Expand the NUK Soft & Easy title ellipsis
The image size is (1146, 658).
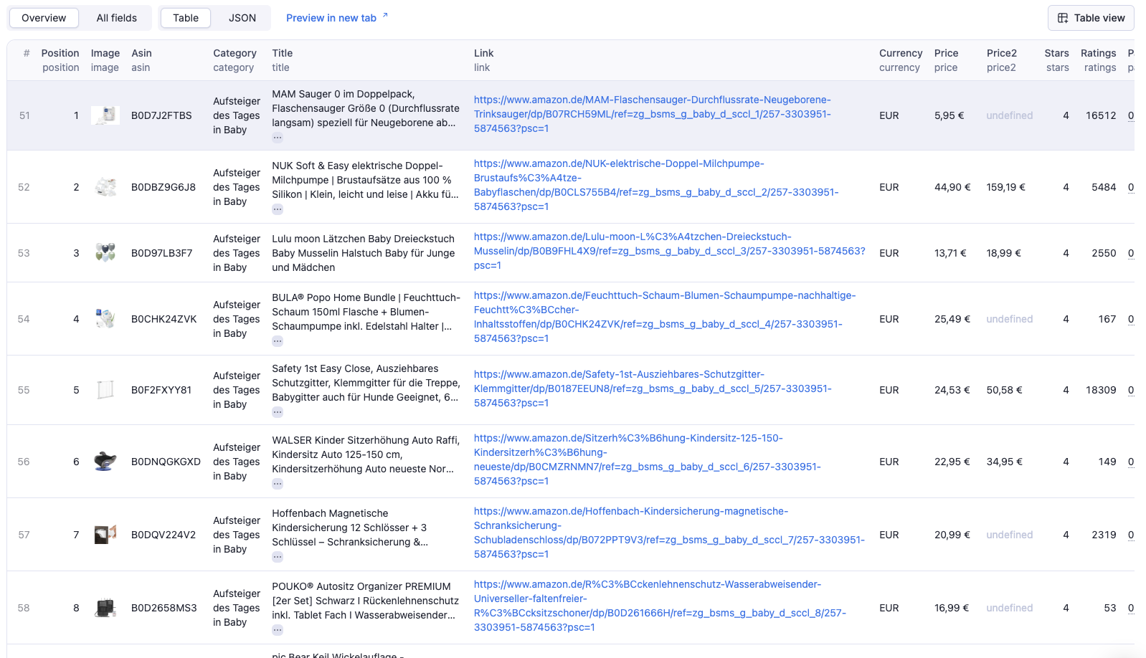coord(278,209)
